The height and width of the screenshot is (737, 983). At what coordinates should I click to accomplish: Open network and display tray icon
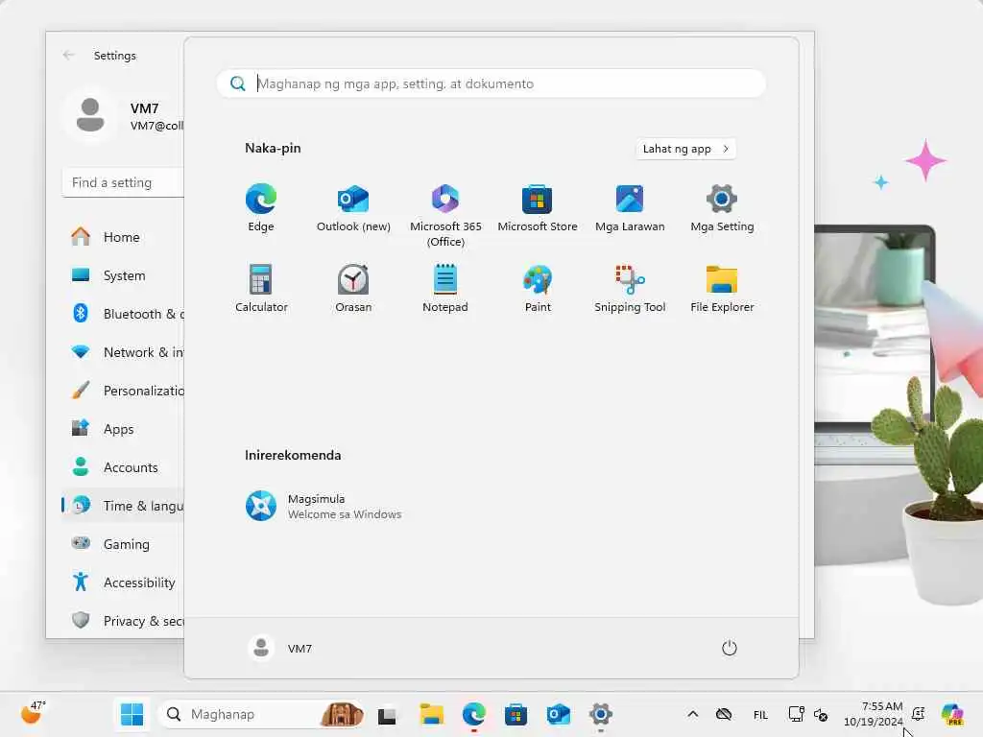tap(796, 714)
